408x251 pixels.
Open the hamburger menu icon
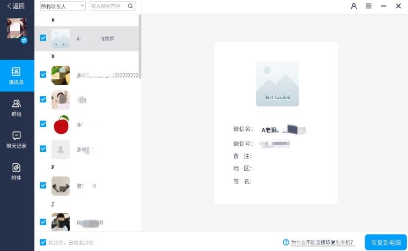tap(368, 6)
